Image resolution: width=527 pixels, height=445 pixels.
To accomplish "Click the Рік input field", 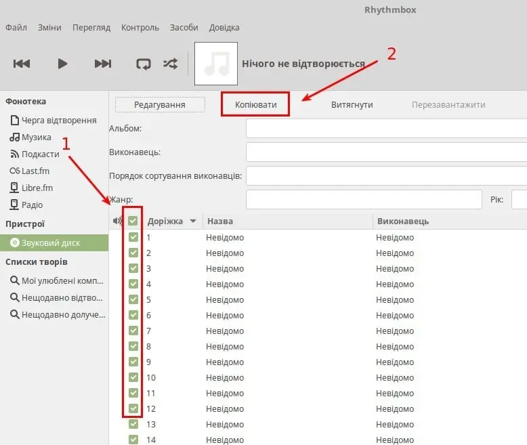I will coord(520,199).
